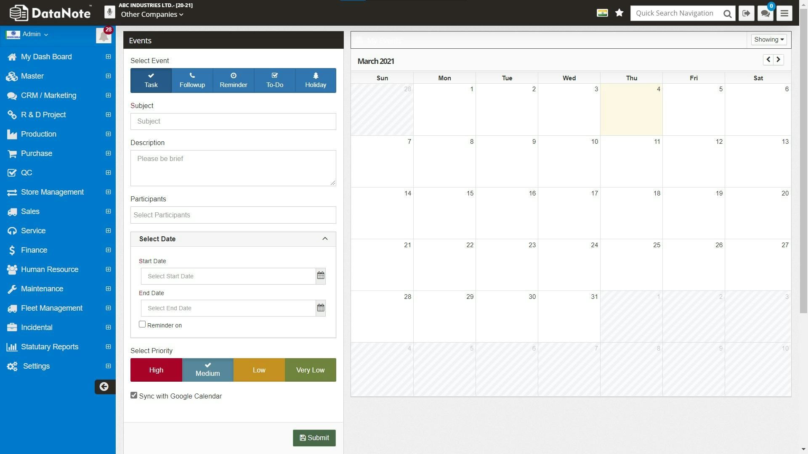Enable the Reminder on checkbox
The width and height of the screenshot is (808, 454).
coord(142,325)
